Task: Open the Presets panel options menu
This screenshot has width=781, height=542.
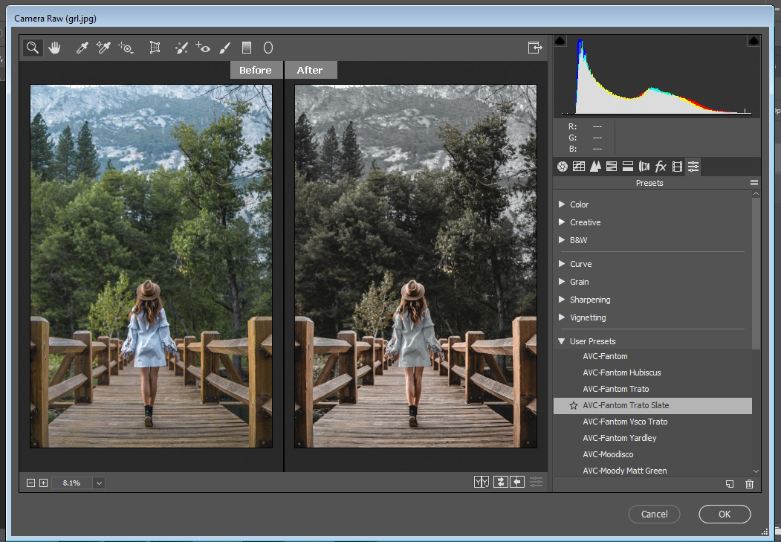Action: click(x=754, y=183)
